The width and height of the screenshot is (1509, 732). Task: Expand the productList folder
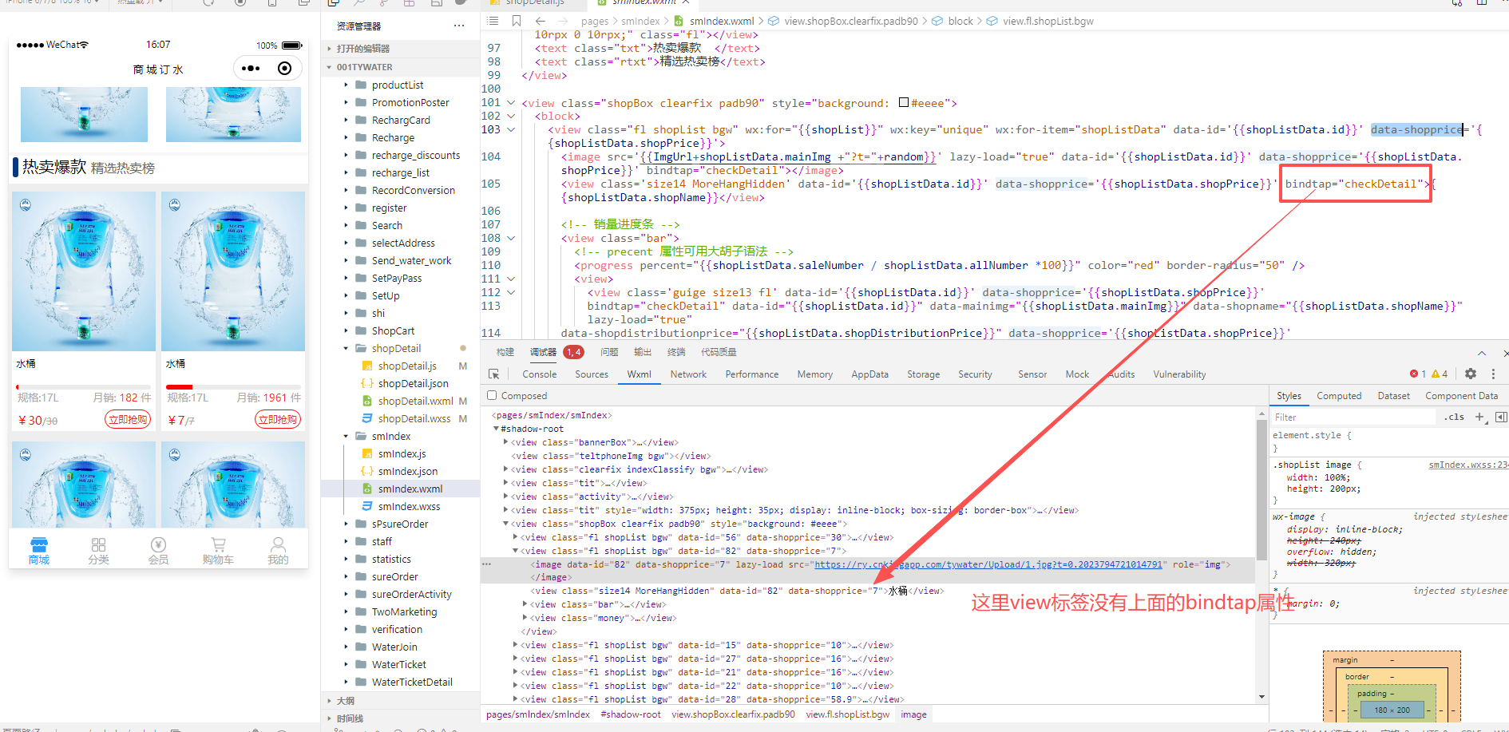point(398,85)
